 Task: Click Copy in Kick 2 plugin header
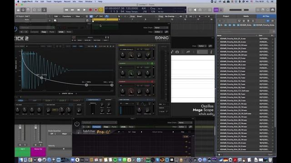coord(44,32)
